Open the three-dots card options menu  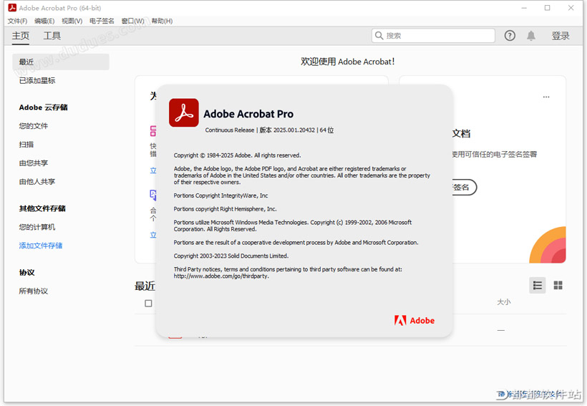pos(546,97)
